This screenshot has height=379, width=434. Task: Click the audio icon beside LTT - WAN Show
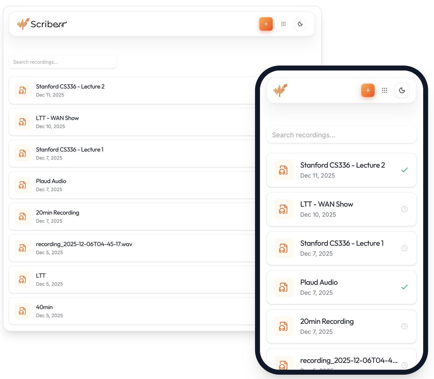click(23, 122)
